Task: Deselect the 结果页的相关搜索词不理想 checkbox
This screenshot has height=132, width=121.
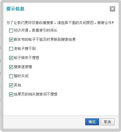Action: click(x=11, y=94)
